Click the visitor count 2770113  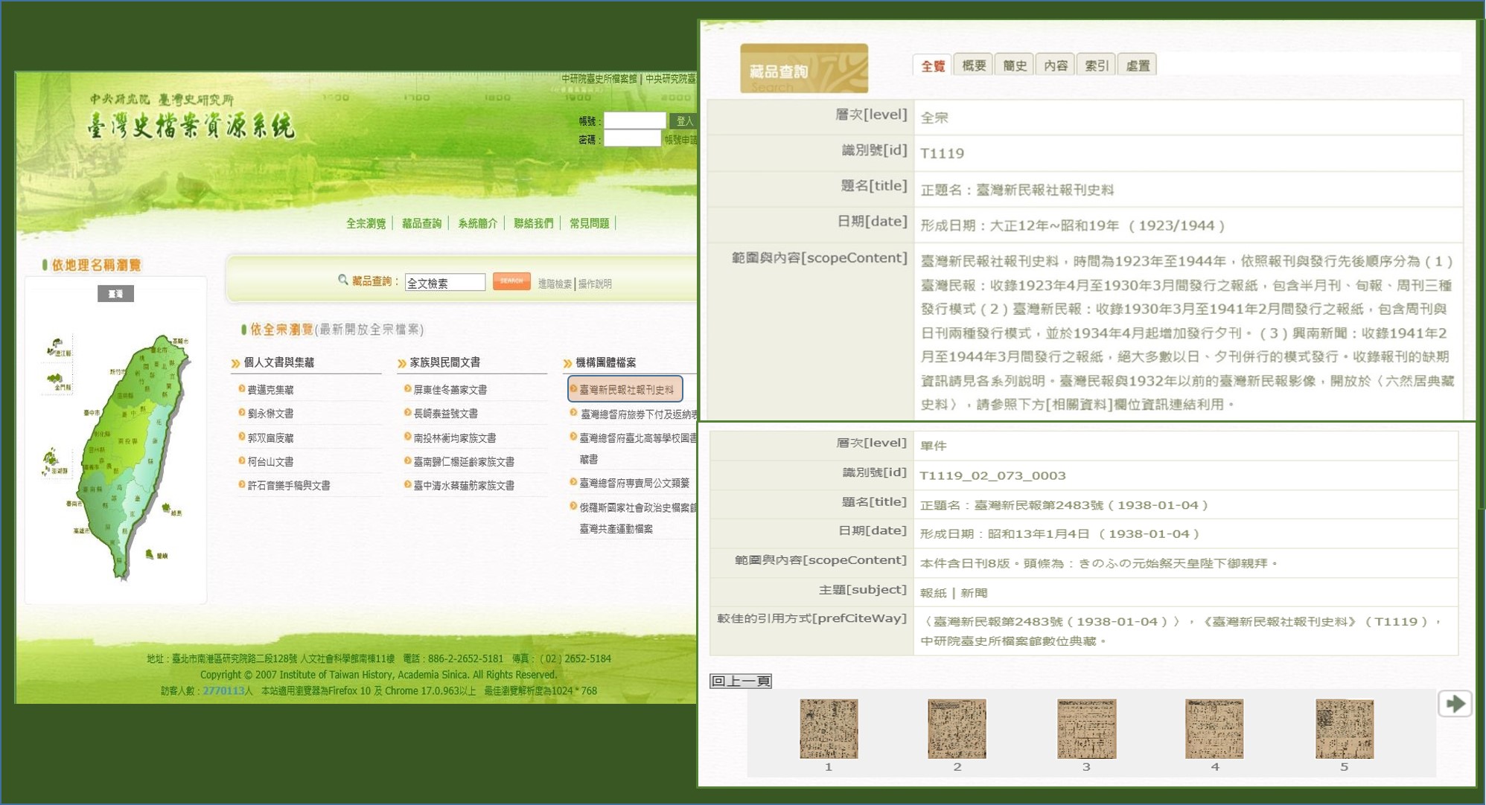tap(223, 690)
